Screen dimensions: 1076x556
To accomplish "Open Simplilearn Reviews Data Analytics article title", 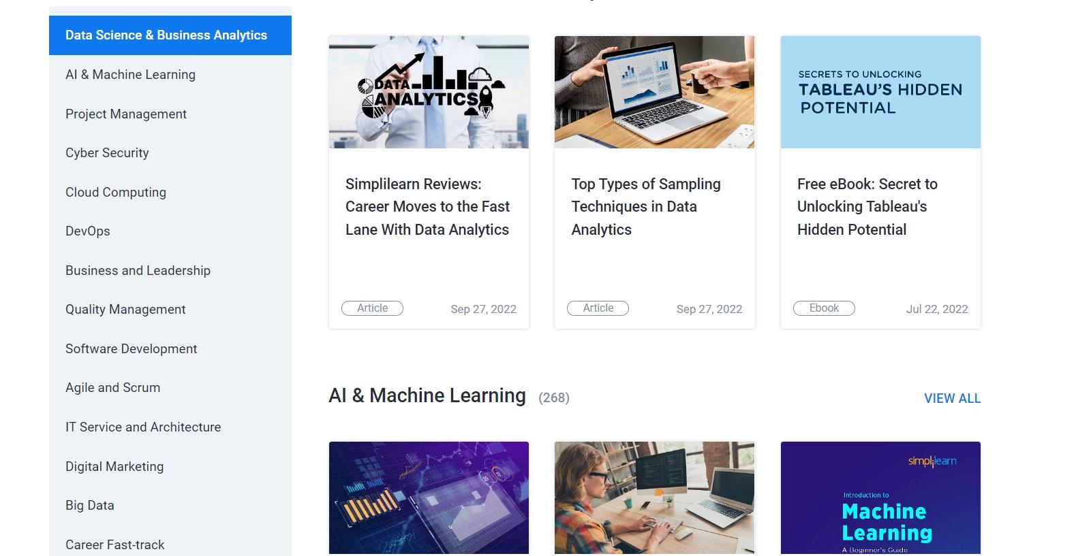I will [x=427, y=207].
